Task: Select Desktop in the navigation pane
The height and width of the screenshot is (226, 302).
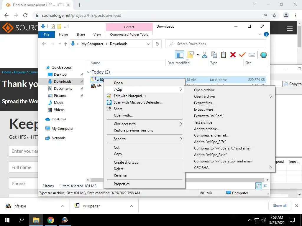Action: point(60,74)
